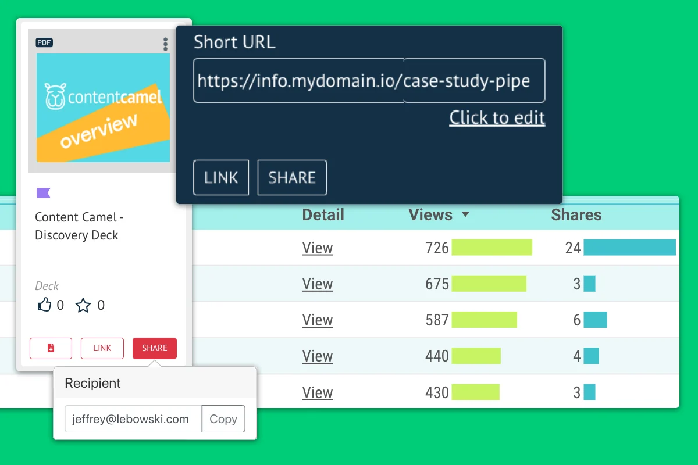This screenshot has height=465, width=698.
Task: Open the View link for 430 views
Action: click(318, 392)
